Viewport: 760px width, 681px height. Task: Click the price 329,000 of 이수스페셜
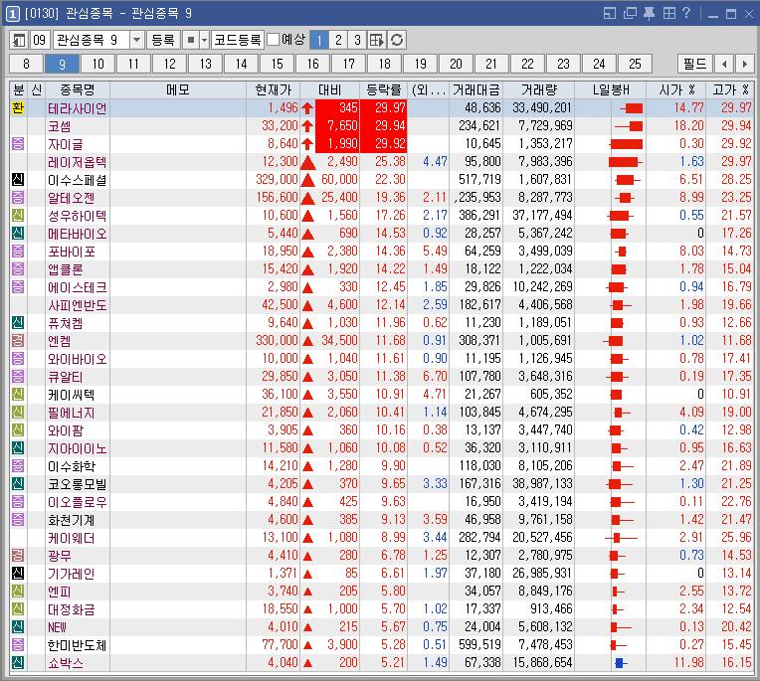pyautogui.click(x=277, y=180)
